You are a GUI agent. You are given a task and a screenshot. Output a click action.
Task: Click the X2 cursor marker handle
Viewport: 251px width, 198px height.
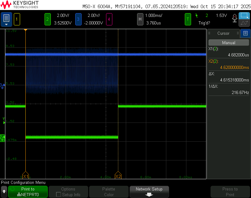point(118,175)
